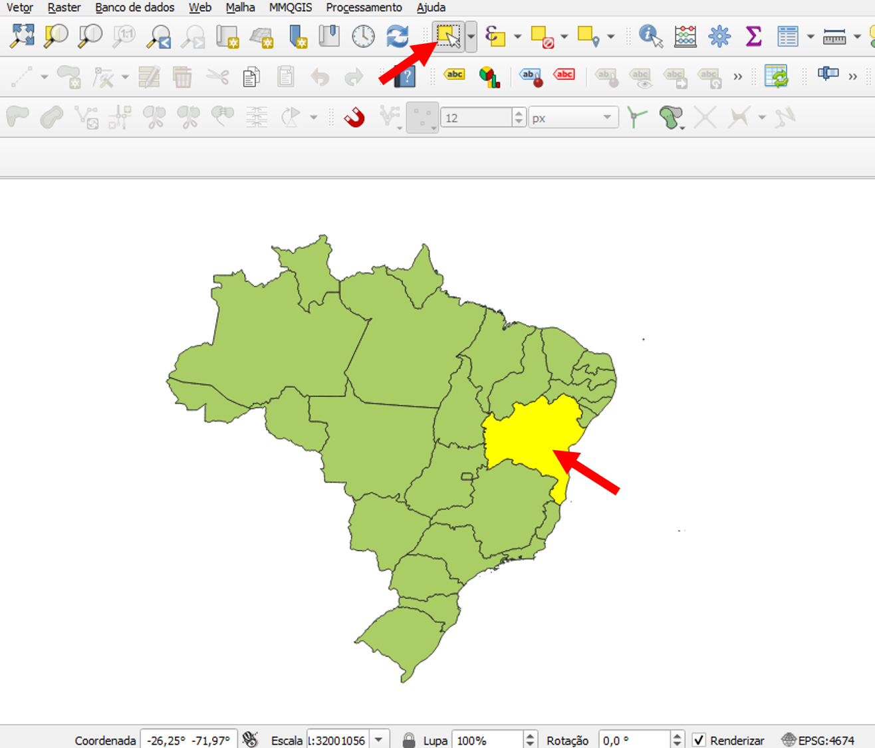Click the yellow abc Layer Labeling button

(x=455, y=74)
